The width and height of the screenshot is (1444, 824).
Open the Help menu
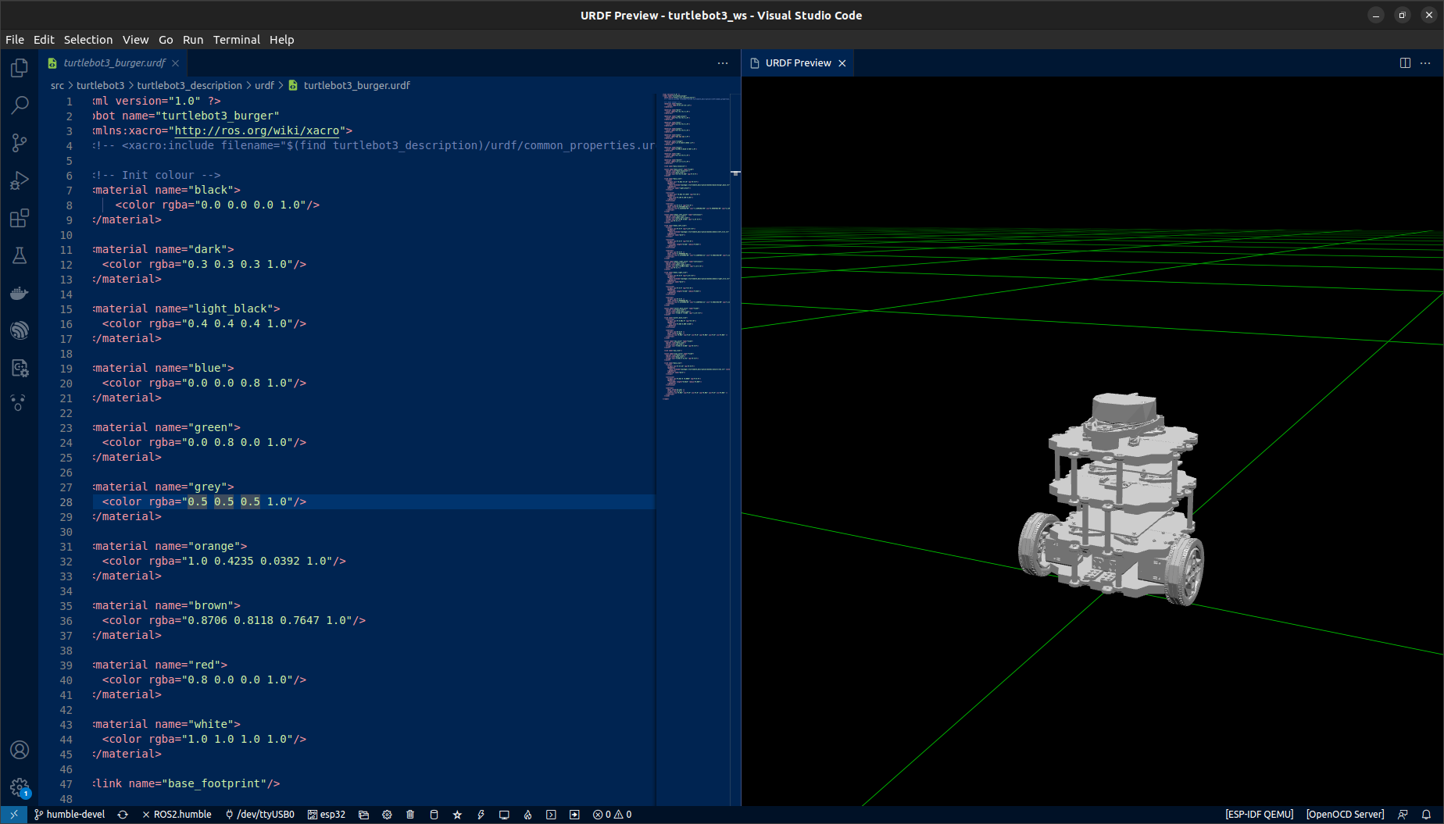[282, 40]
